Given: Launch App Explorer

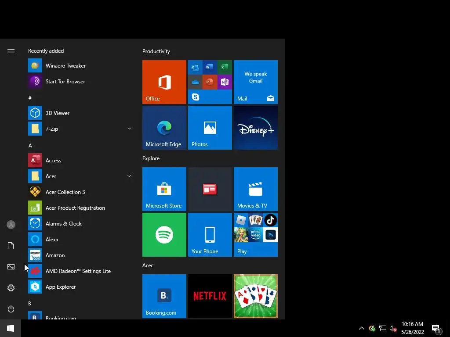Looking at the screenshot, I should pyautogui.click(x=80, y=287).
